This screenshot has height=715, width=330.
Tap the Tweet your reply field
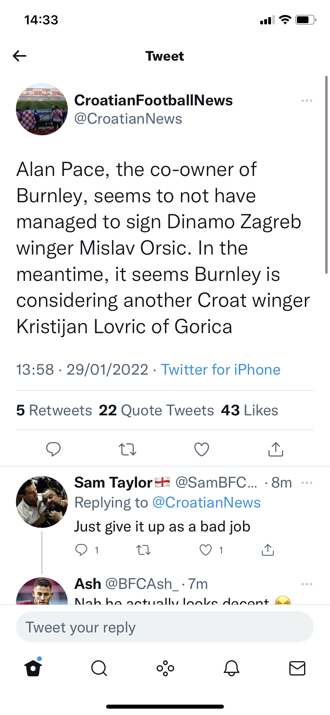point(165,627)
